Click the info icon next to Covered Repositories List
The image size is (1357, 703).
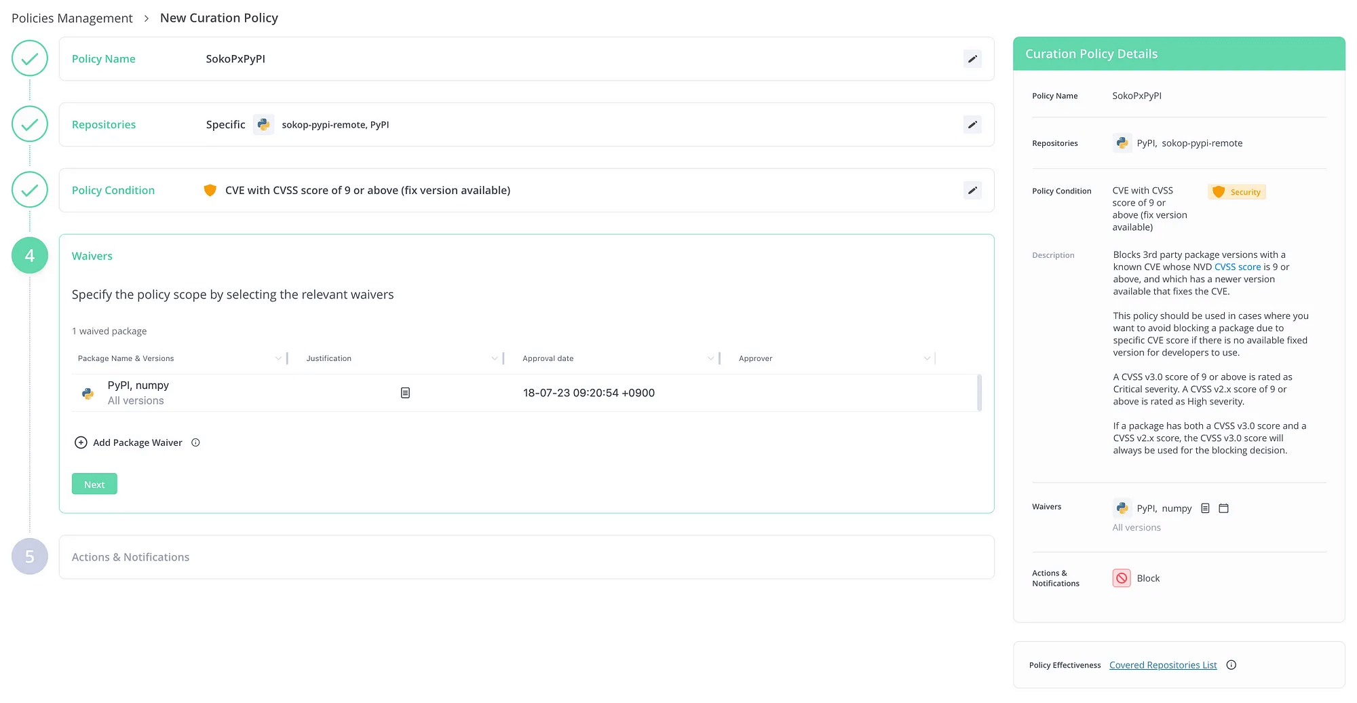(1231, 665)
